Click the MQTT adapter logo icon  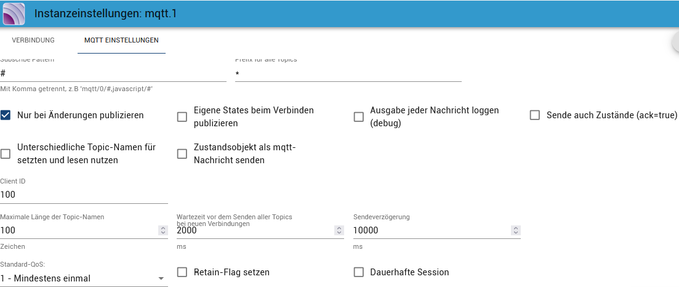coord(14,13)
